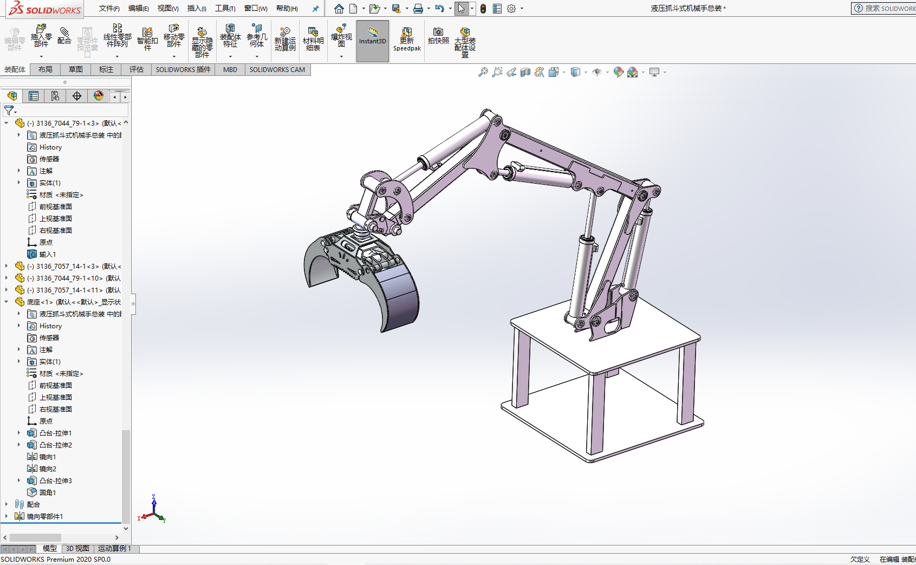Expand the 3136_7057_14-1<3> component
The image size is (916, 565).
coord(7,266)
